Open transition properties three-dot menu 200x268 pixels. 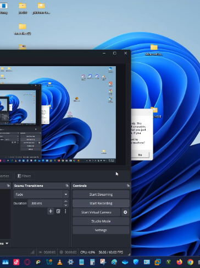(x=65, y=211)
